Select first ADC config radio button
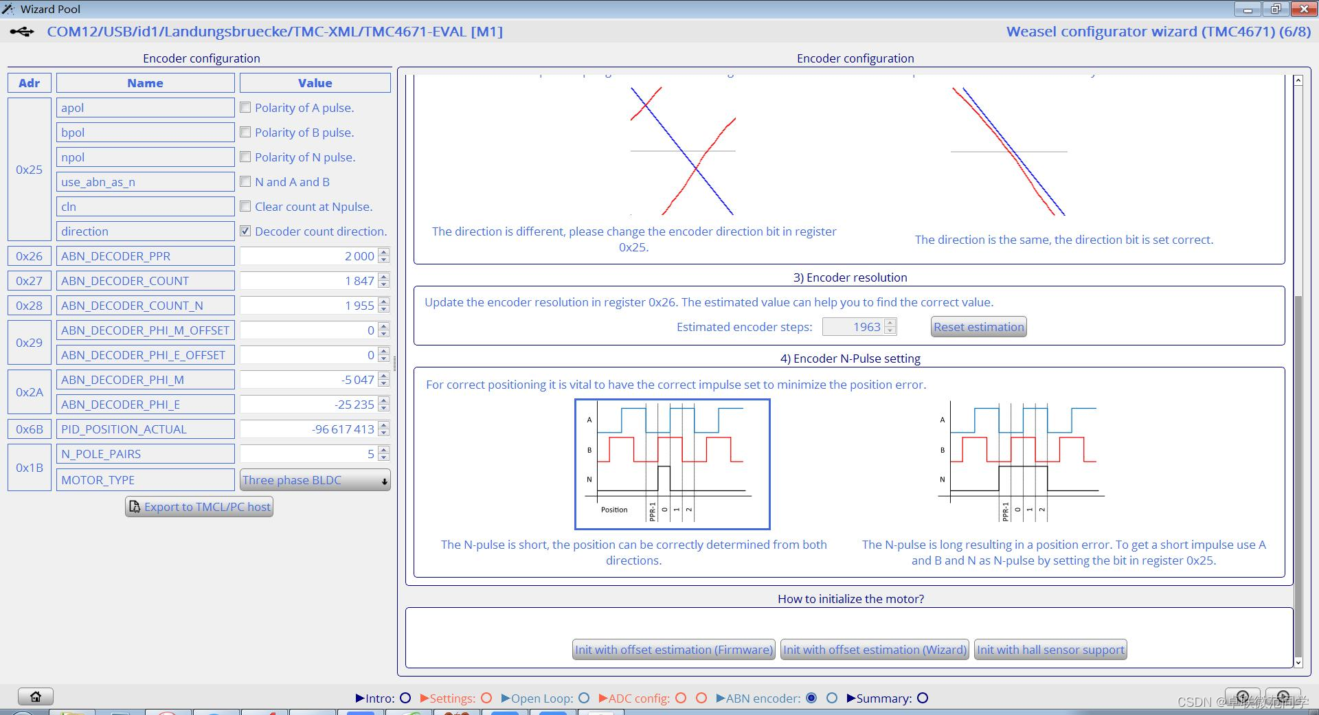Screen dimensions: 1319x715 [681, 698]
